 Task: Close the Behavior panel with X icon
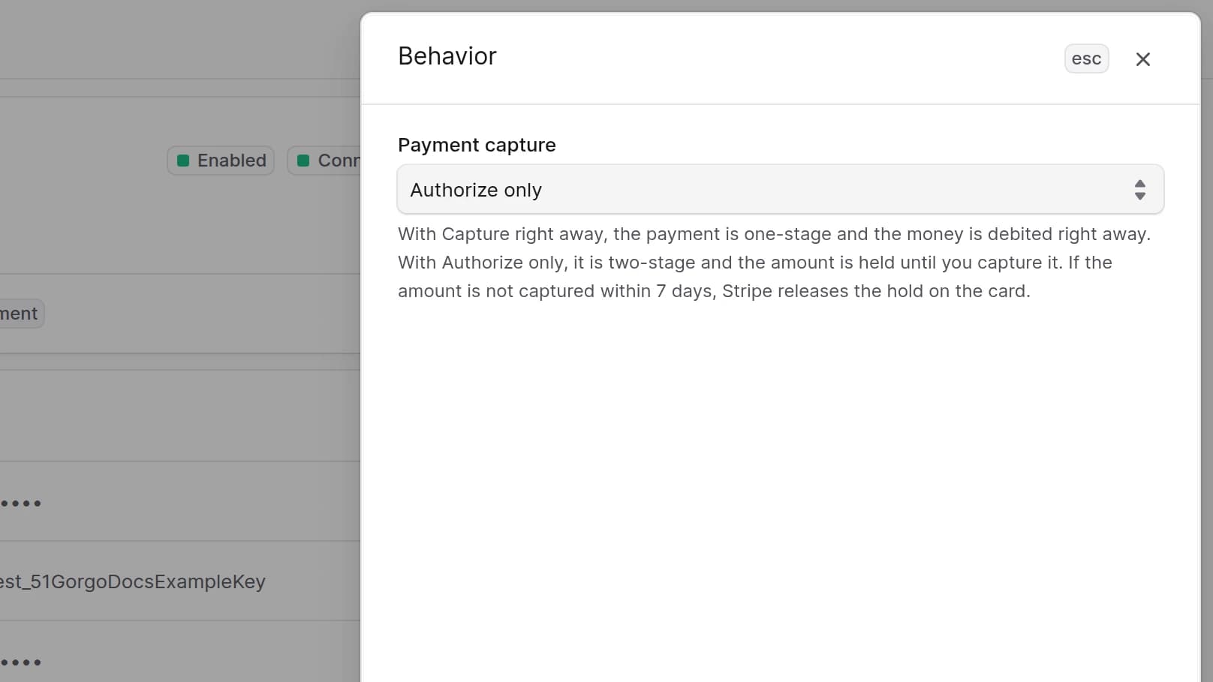pyautogui.click(x=1142, y=59)
